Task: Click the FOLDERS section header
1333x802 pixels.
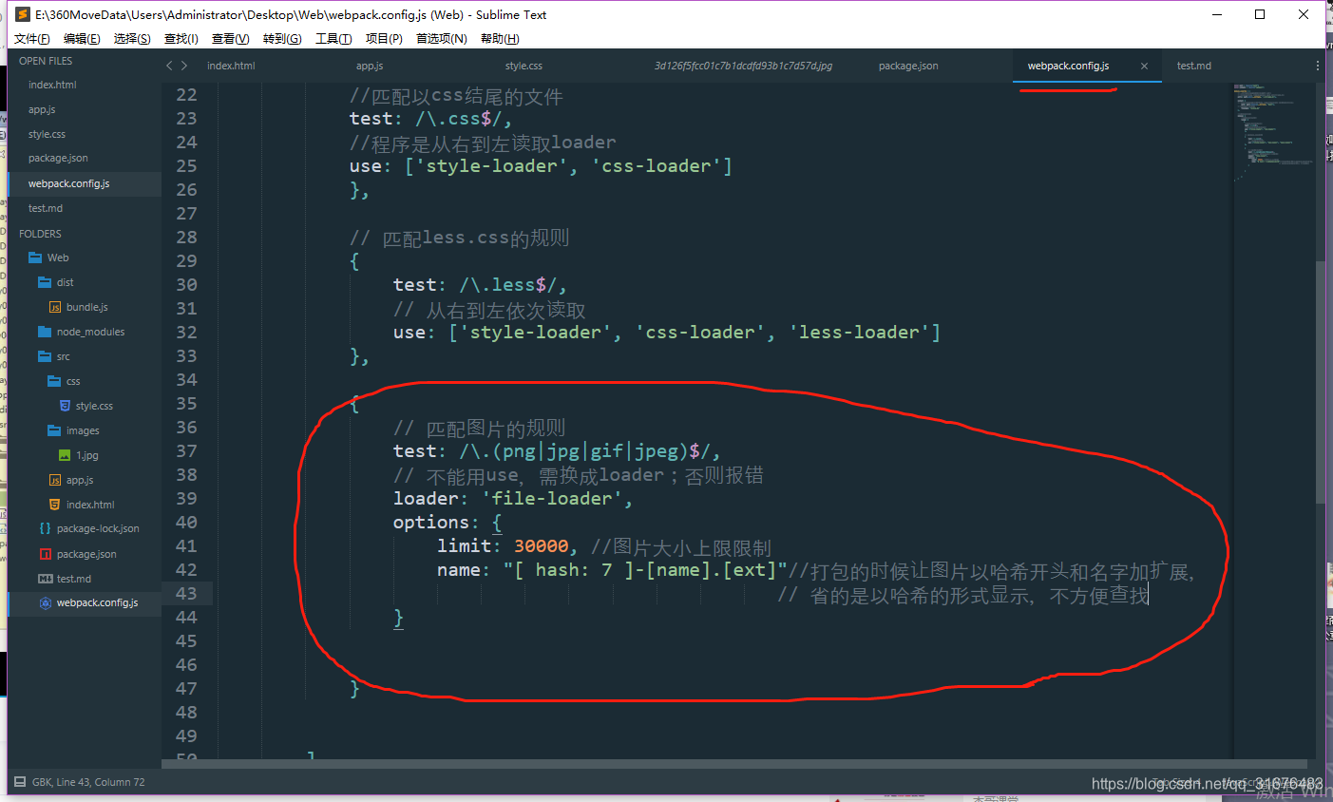Action: click(x=40, y=234)
